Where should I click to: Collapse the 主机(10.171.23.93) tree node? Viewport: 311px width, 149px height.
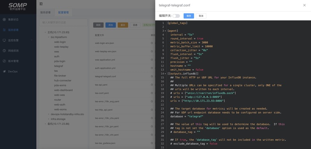45,32
